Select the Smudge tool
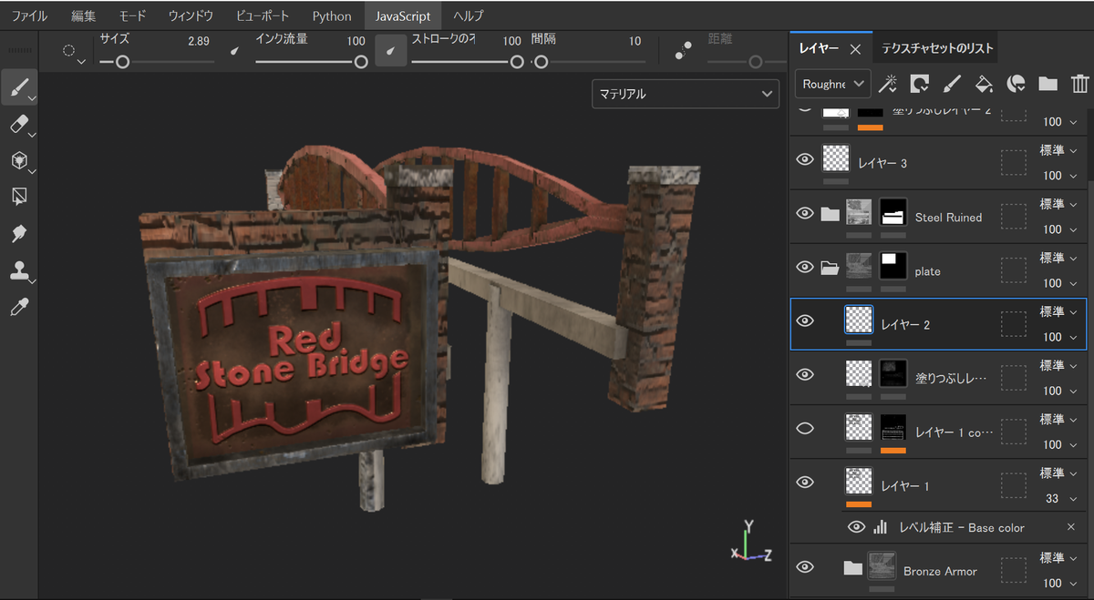This screenshot has height=600, width=1094. pos(18,234)
